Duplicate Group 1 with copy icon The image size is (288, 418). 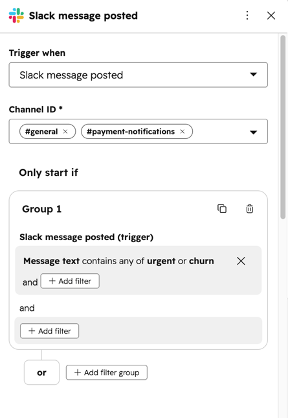click(222, 209)
